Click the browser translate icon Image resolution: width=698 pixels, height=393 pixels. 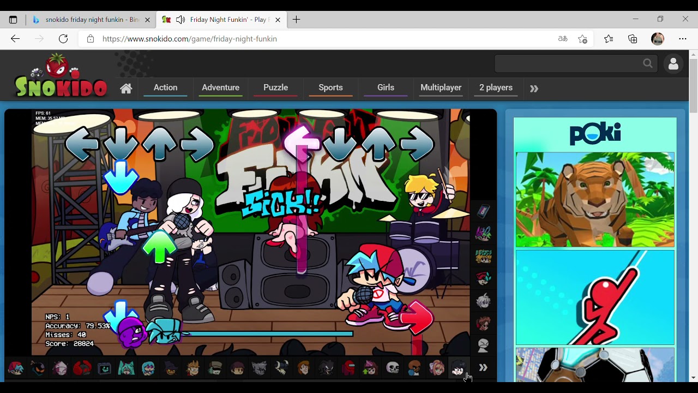coord(563,39)
